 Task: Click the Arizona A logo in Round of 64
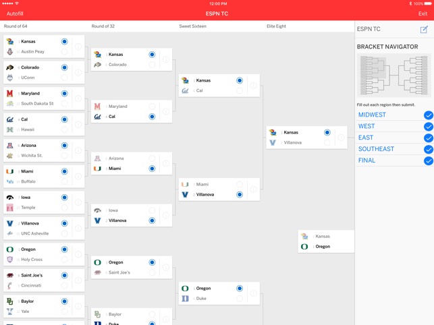10,146
